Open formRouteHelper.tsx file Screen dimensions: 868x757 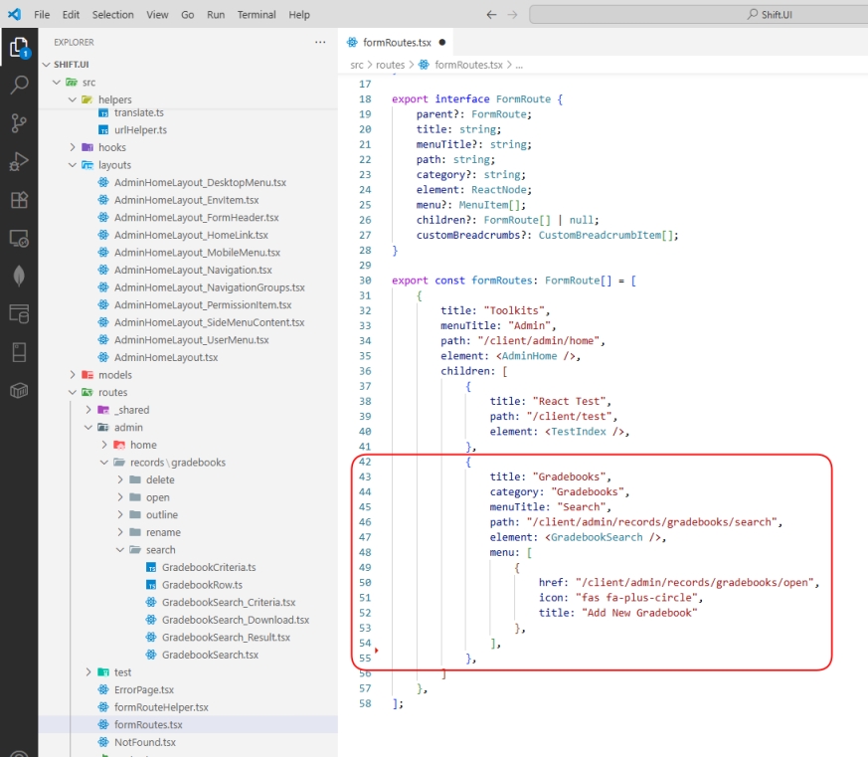tap(161, 707)
